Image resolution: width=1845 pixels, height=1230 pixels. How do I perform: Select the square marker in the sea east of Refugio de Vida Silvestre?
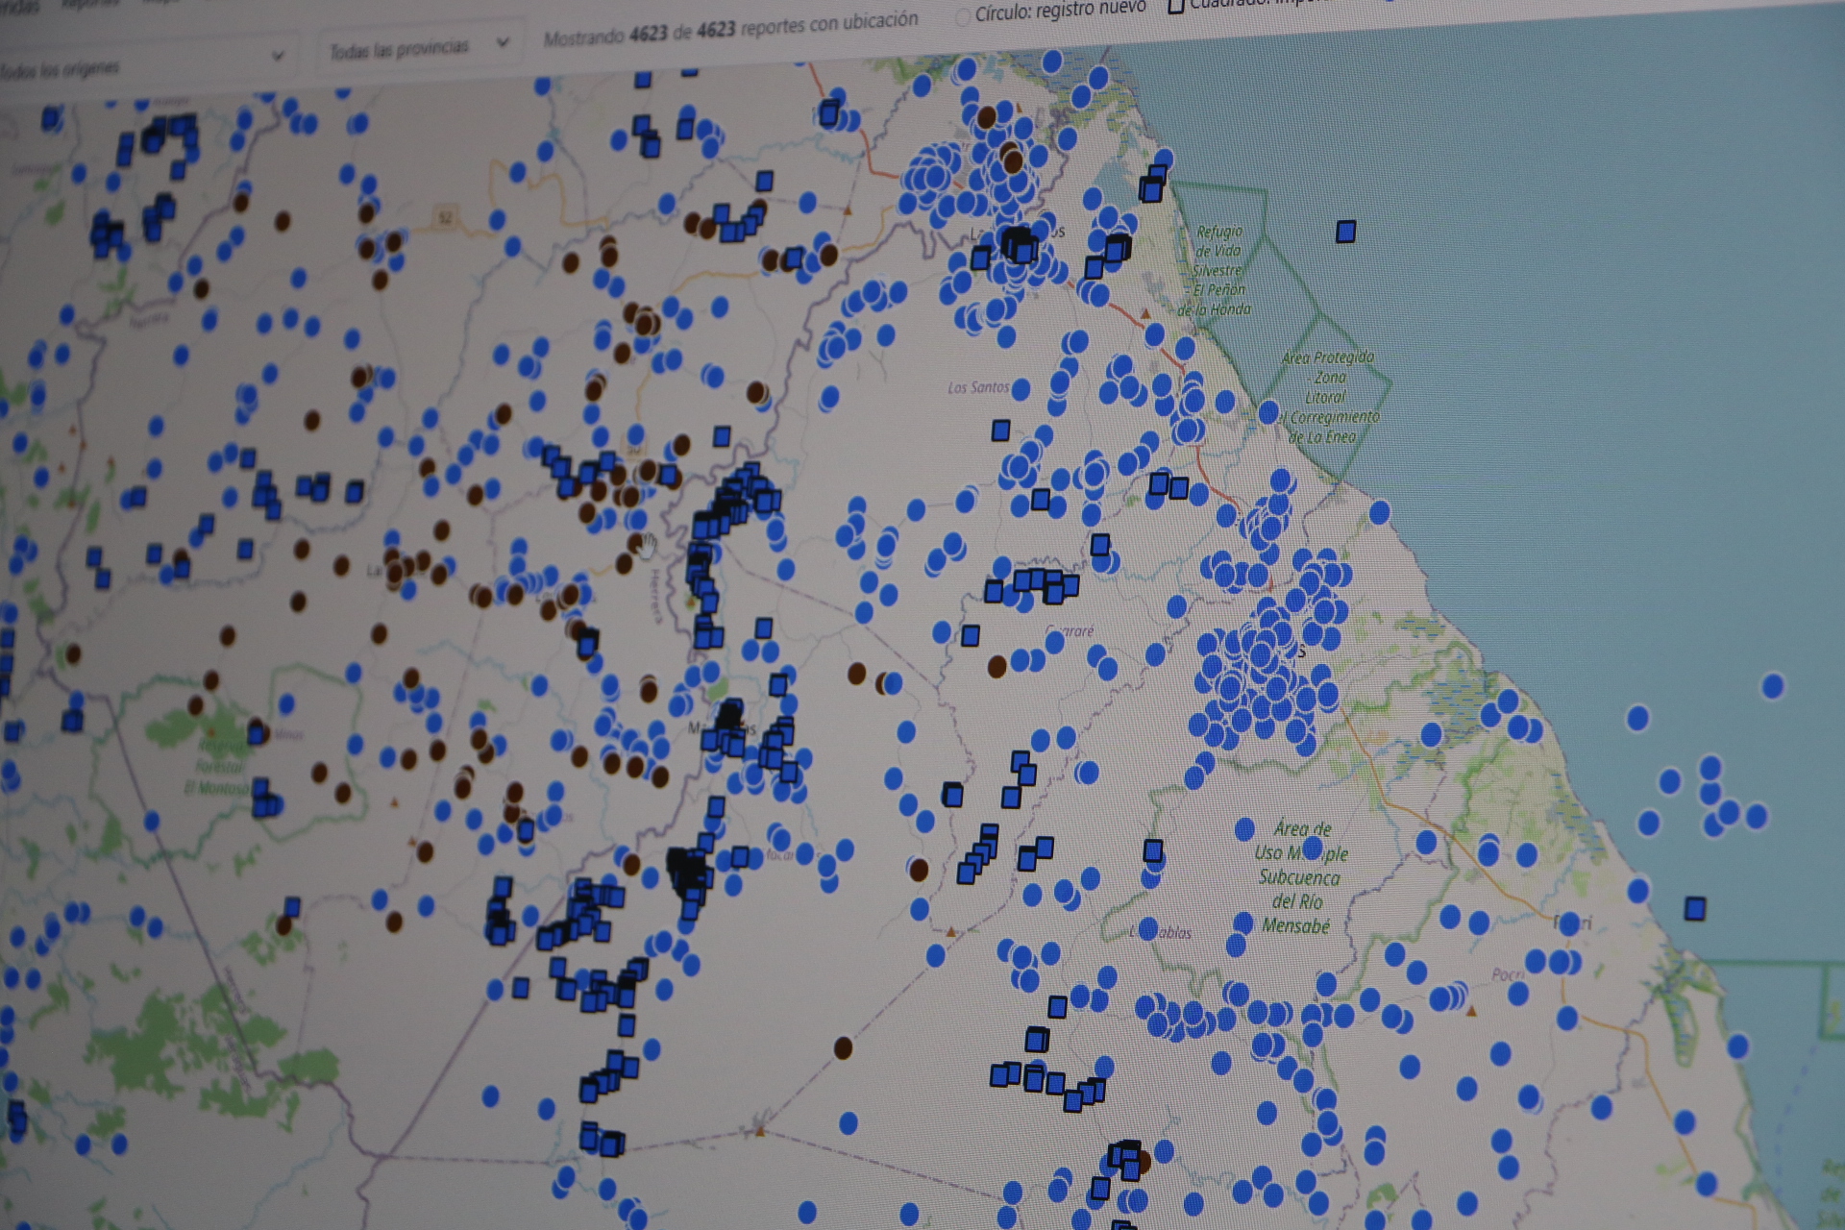1345,231
